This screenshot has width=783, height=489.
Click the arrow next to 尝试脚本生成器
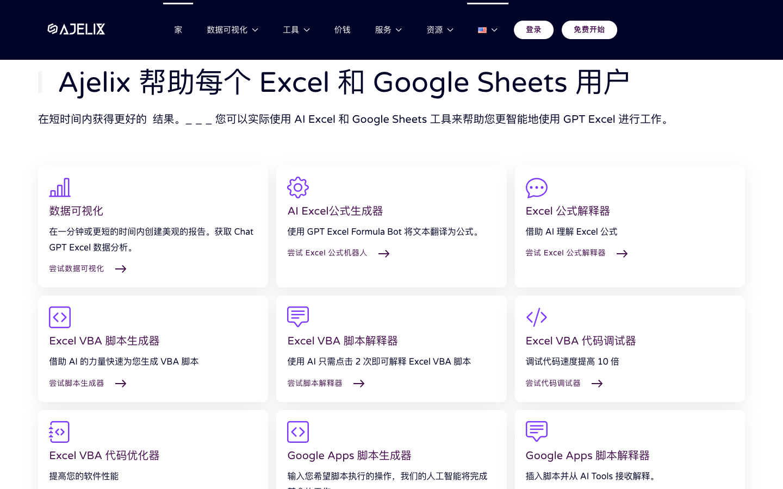point(121,384)
